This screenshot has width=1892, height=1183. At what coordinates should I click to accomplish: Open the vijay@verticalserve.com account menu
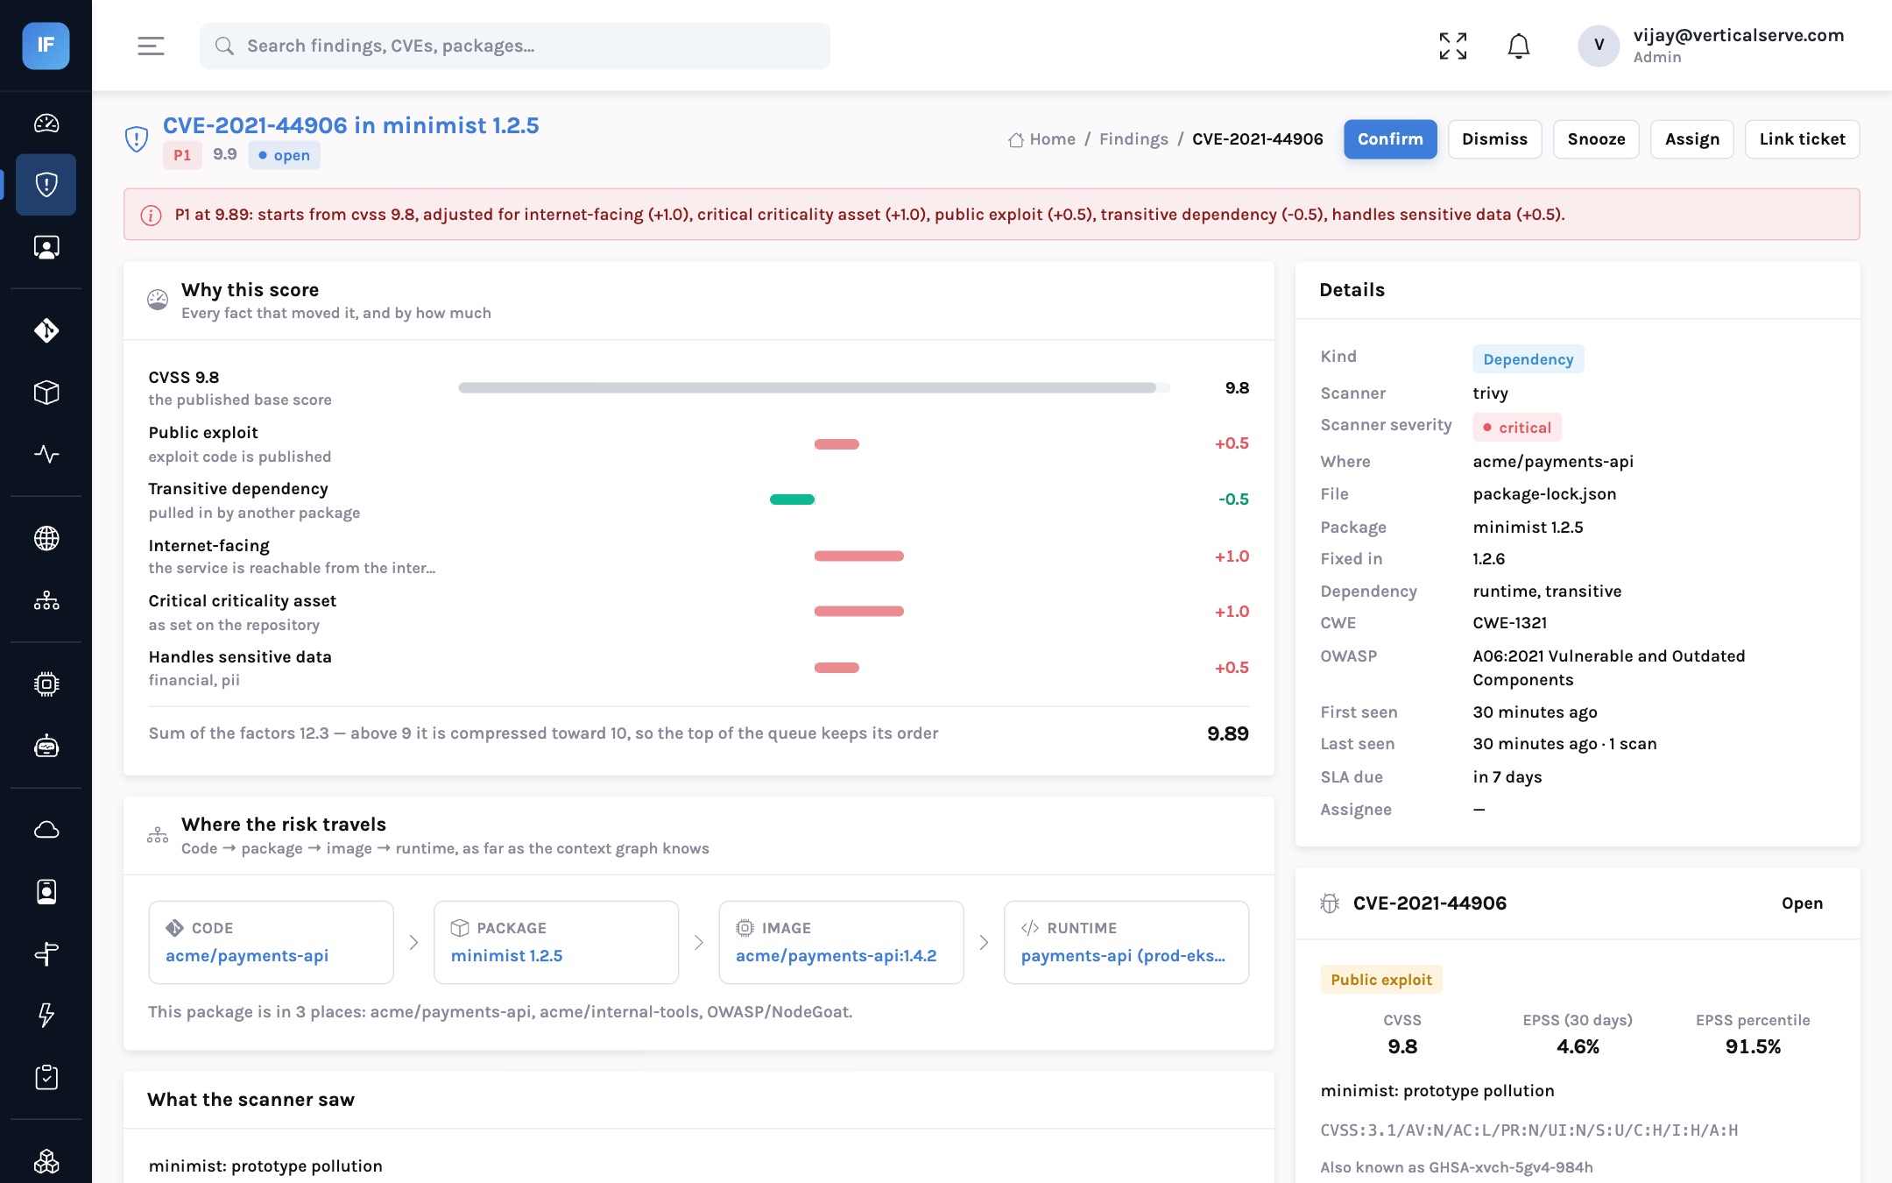coord(1712,46)
